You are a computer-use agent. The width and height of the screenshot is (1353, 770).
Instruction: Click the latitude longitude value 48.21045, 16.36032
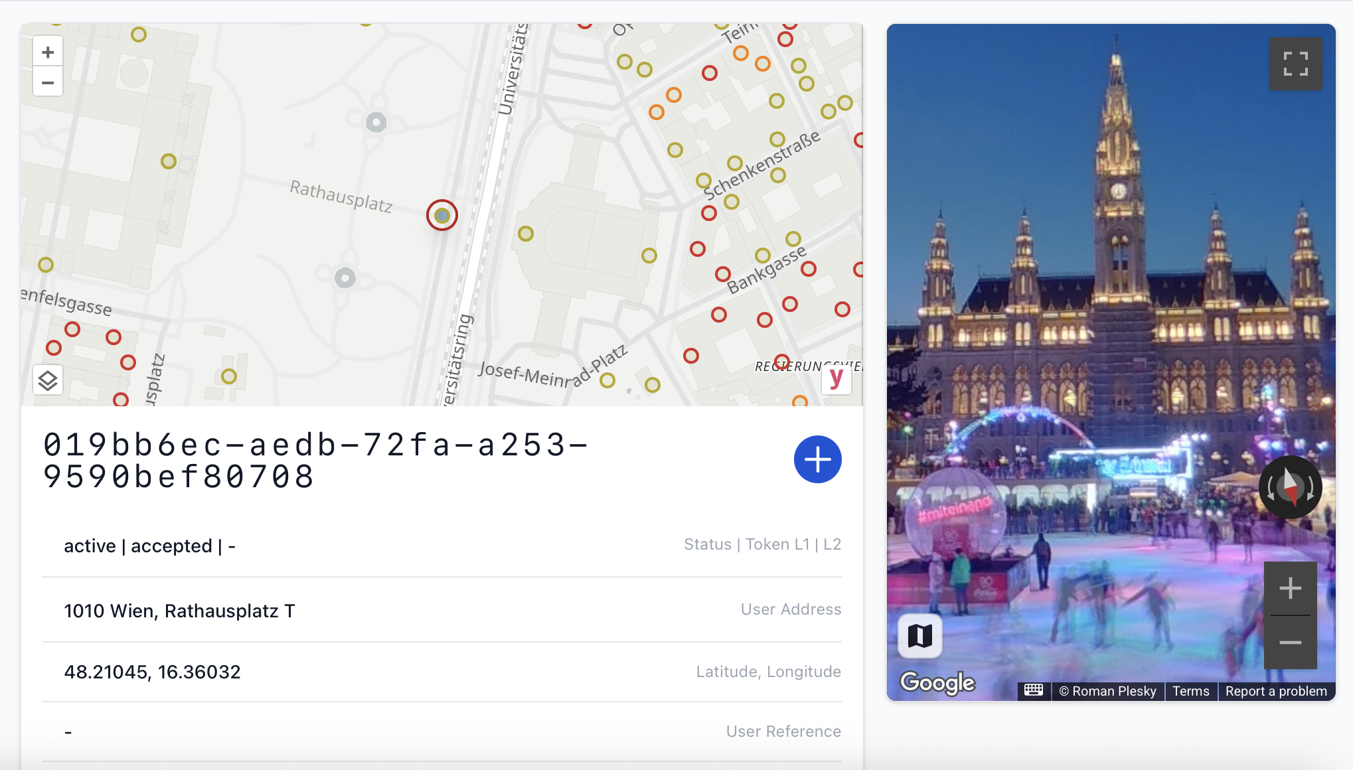click(x=152, y=672)
